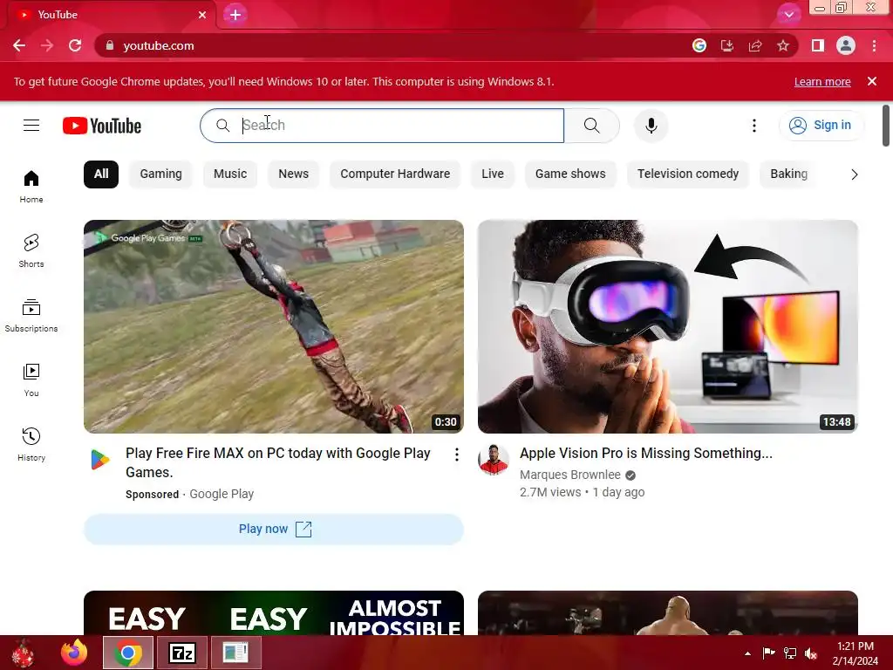Select the Gaming filter chip

point(160,174)
